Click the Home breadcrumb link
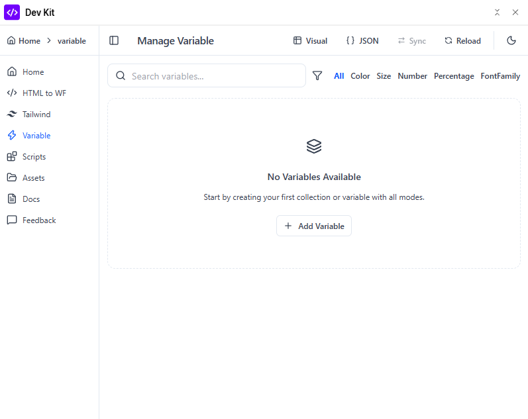 [24, 41]
